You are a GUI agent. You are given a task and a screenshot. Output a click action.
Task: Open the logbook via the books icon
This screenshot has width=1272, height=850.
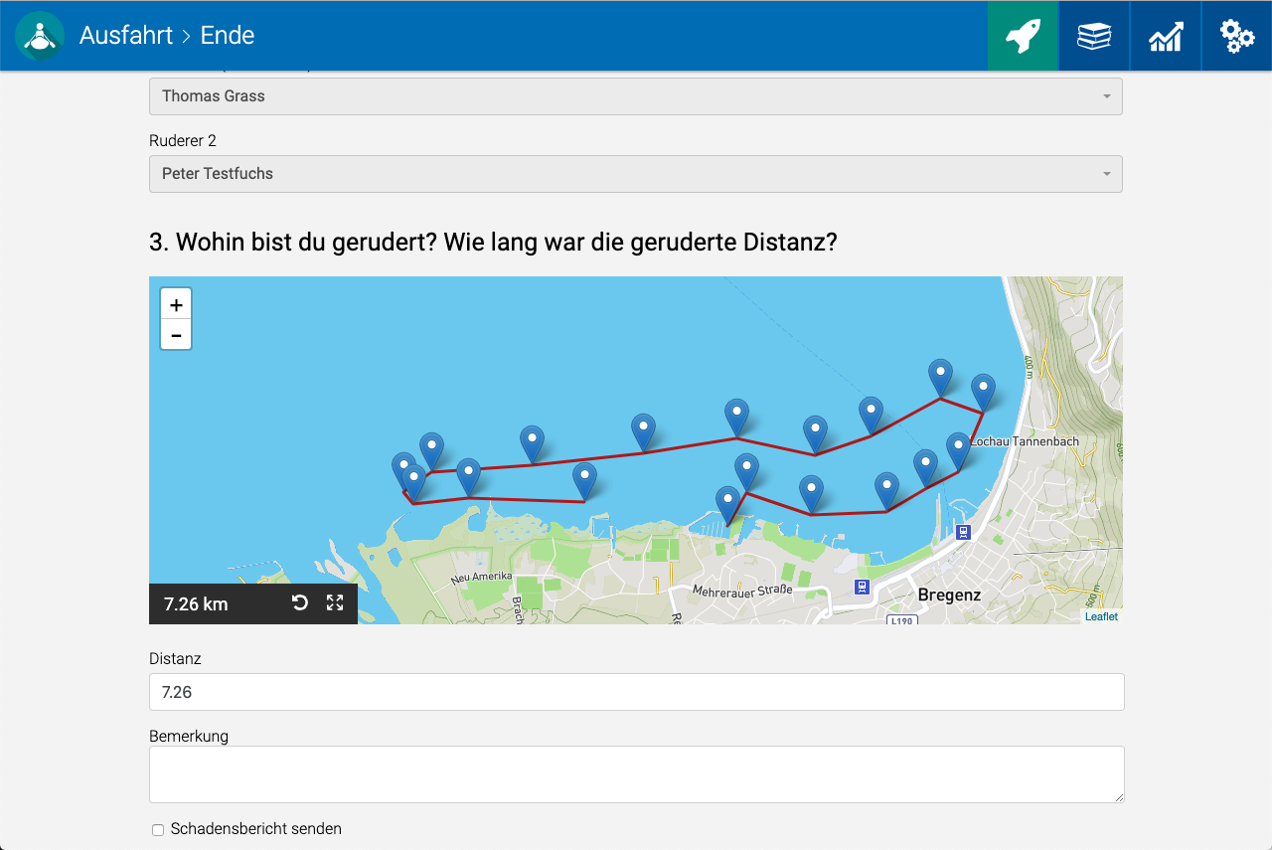[1094, 35]
